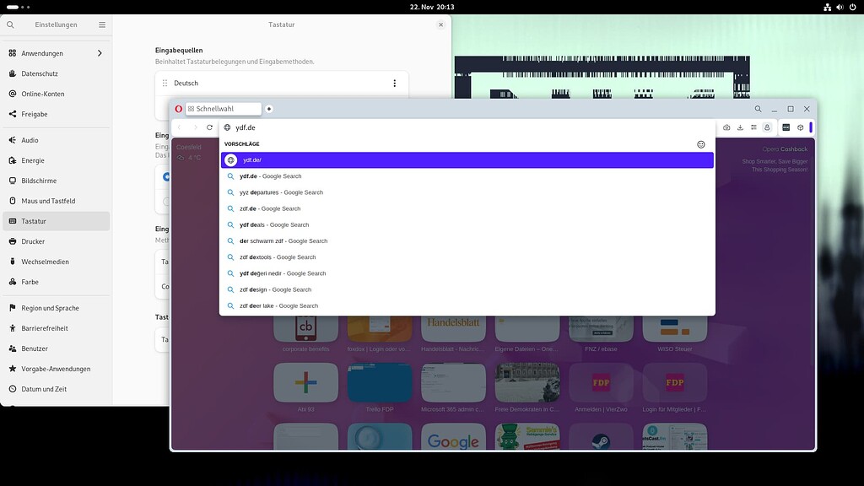Choose the 'zdf dextools' suggestion

click(467, 257)
